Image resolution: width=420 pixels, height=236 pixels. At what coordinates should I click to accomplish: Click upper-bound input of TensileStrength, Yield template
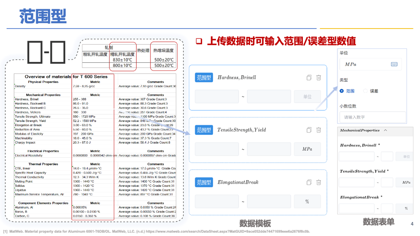269,149
